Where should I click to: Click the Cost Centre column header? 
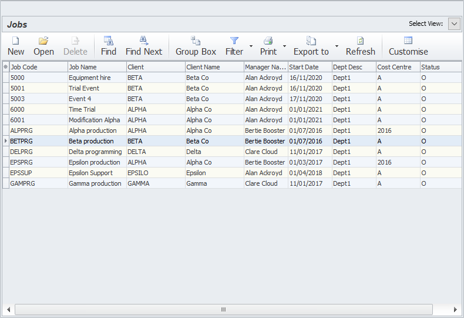398,67
